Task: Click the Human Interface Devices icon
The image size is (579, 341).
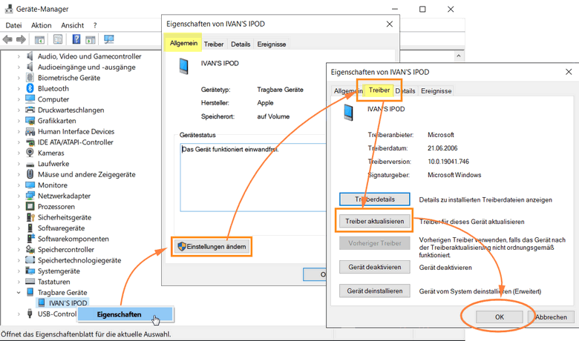Action: (x=30, y=131)
